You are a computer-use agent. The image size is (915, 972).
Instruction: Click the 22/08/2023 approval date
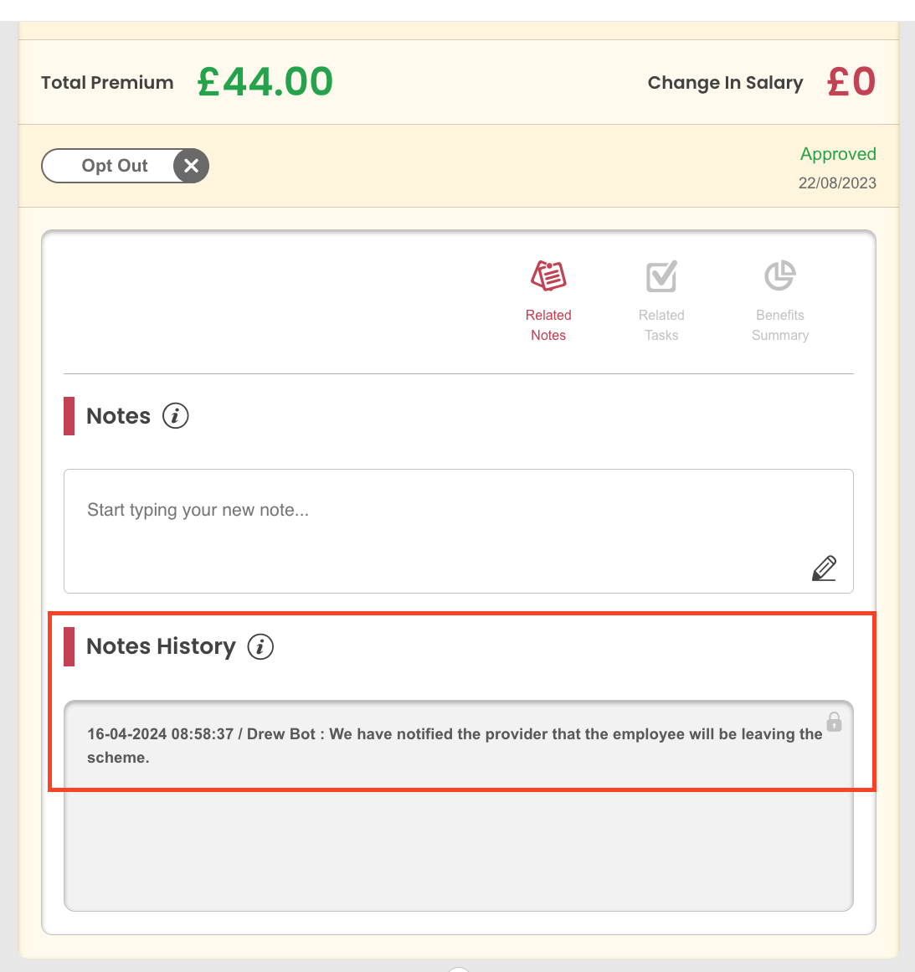(837, 183)
